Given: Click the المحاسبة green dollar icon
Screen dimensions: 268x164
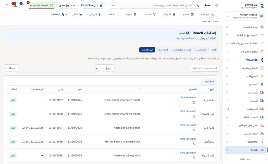Looking at the screenshot, I should point(262,85).
